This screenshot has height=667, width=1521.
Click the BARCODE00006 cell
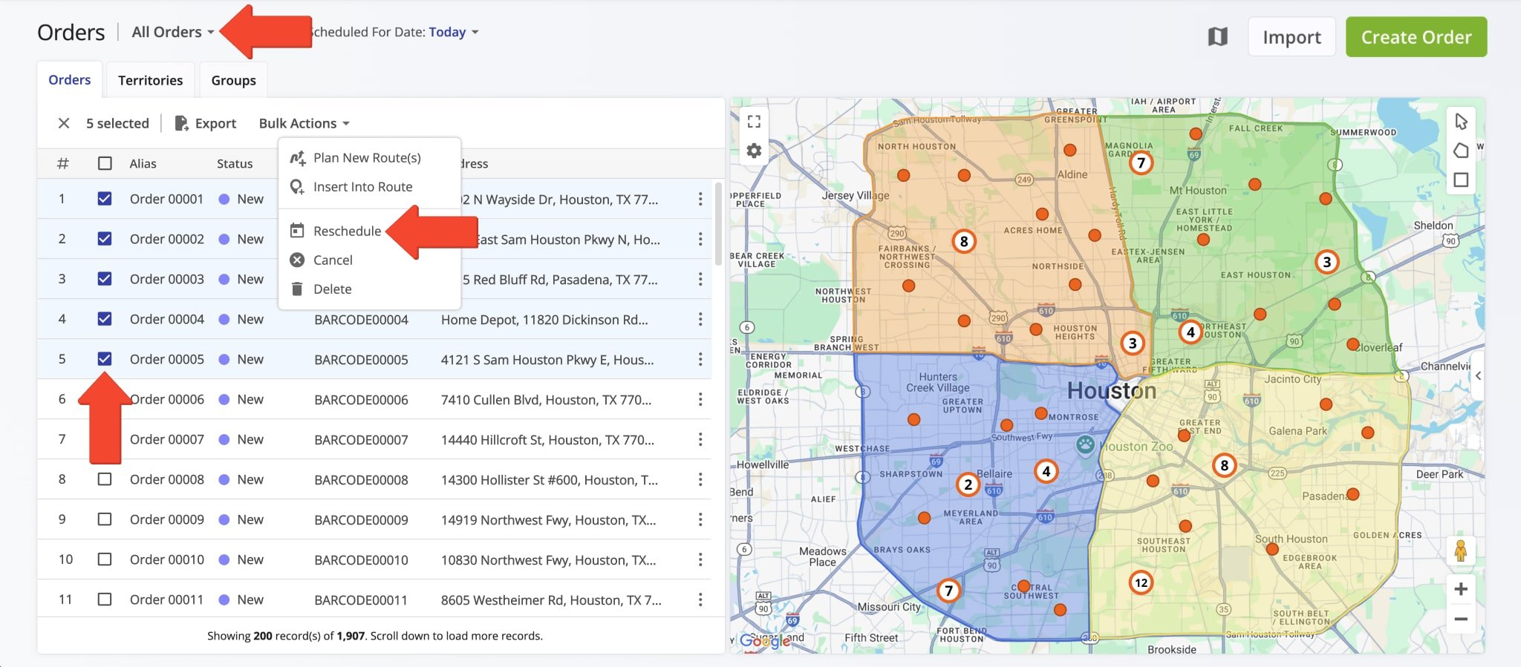[x=361, y=399]
